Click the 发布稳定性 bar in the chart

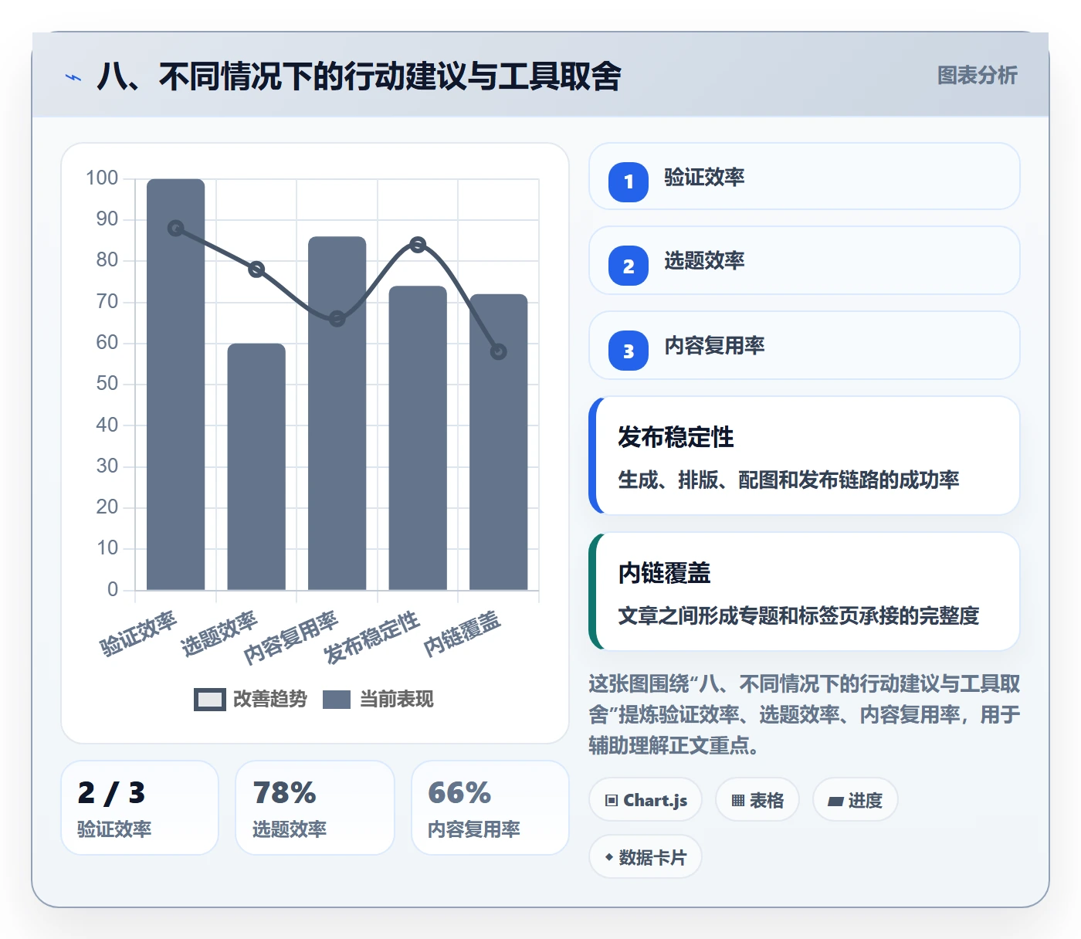(418, 438)
